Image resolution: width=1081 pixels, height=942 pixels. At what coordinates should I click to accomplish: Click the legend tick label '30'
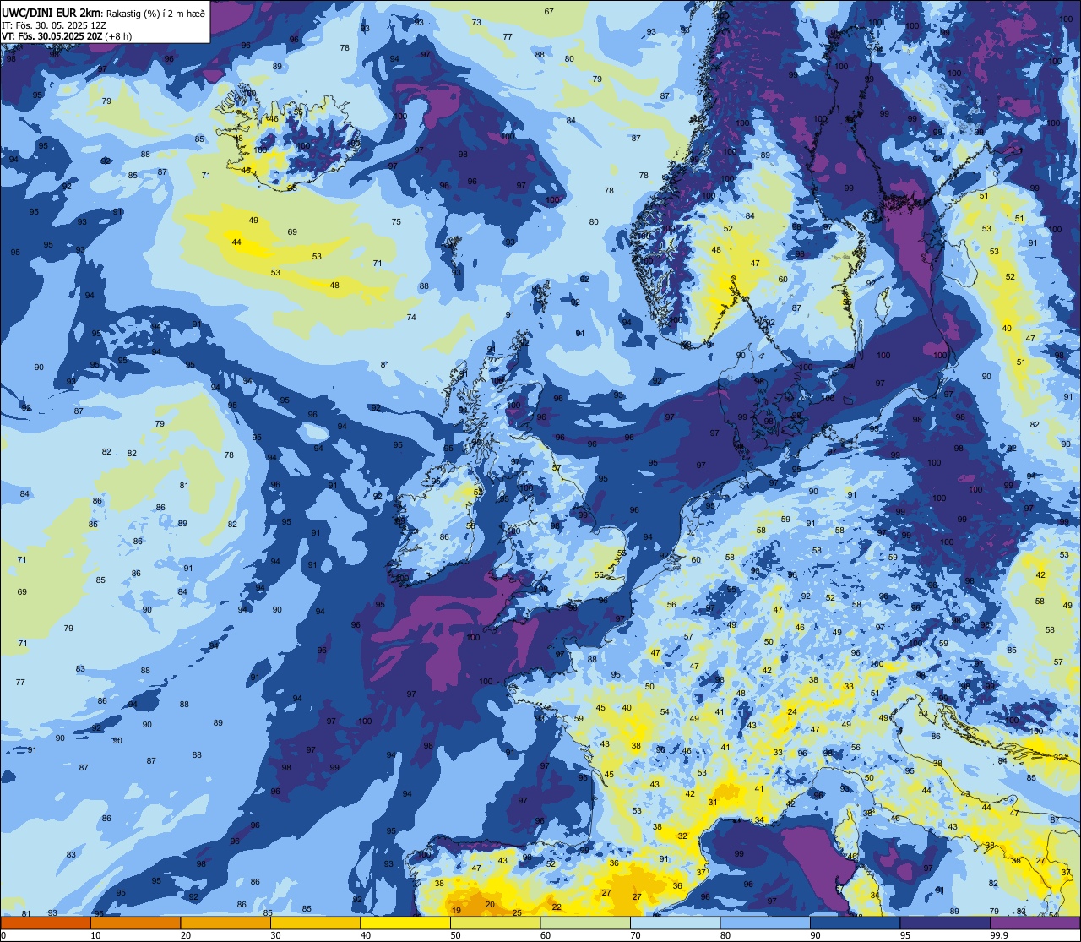coord(275,935)
